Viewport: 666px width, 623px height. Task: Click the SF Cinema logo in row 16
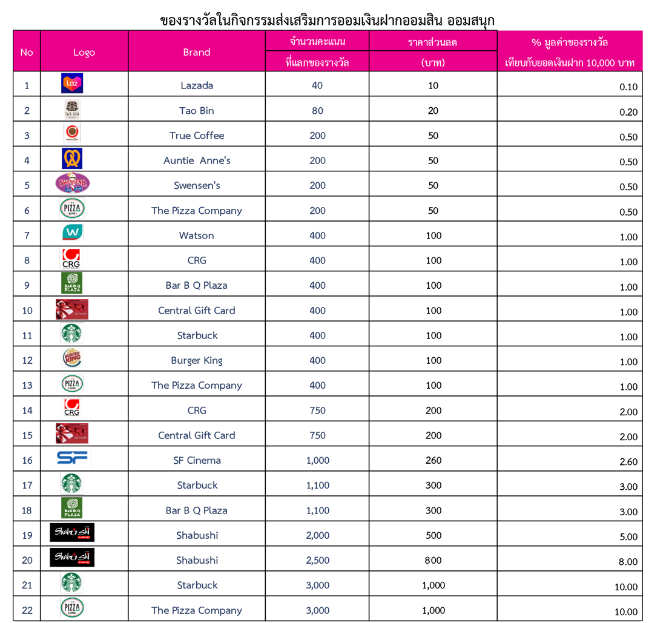click(x=72, y=458)
